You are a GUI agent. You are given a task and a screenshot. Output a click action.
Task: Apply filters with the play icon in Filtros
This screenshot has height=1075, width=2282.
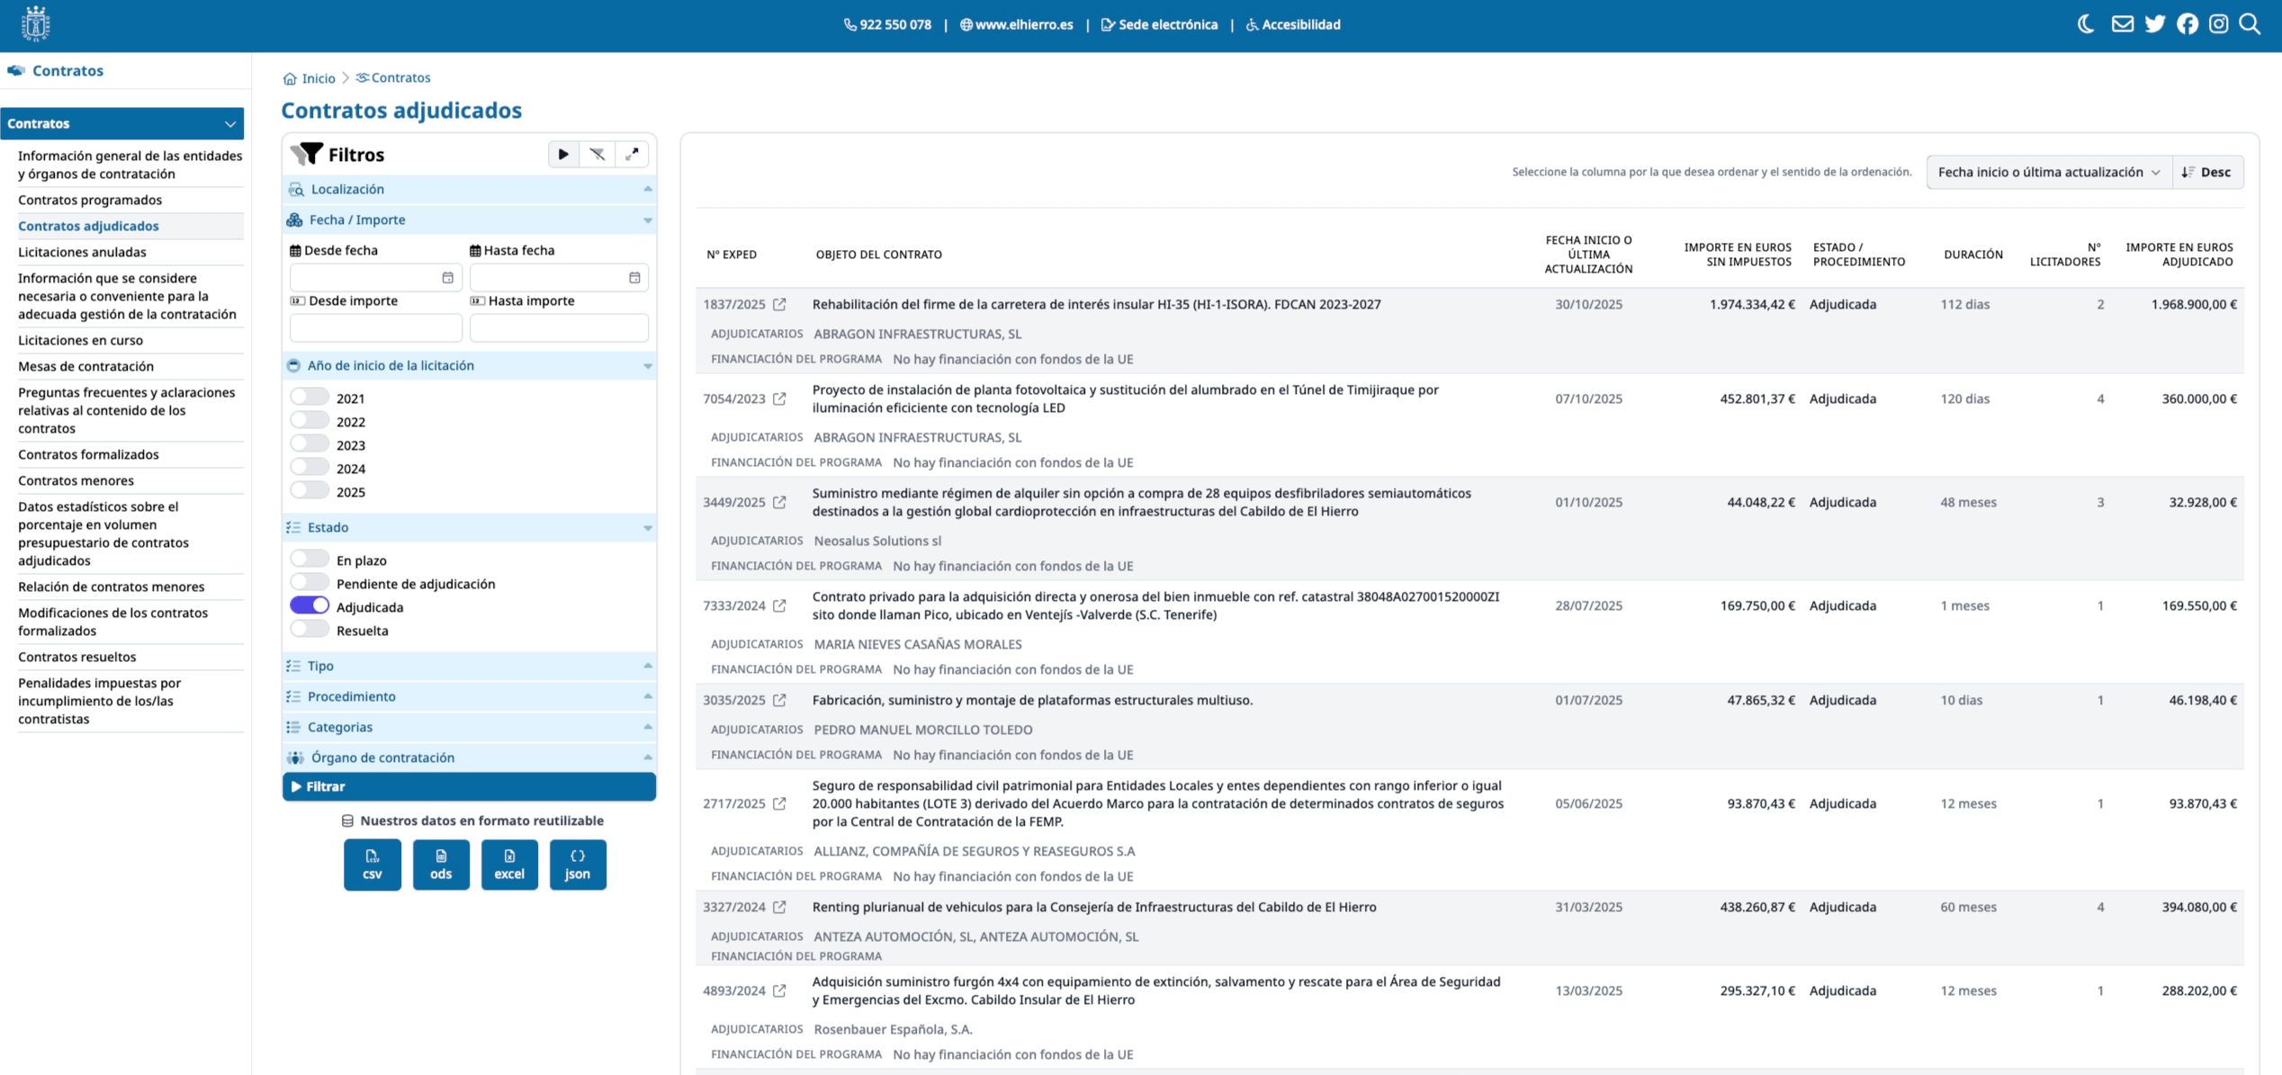point(562,154)
